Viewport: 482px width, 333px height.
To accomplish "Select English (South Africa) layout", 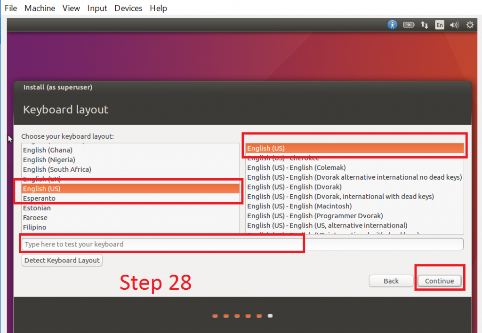I will pyautogui.click(x=130, y=169).
